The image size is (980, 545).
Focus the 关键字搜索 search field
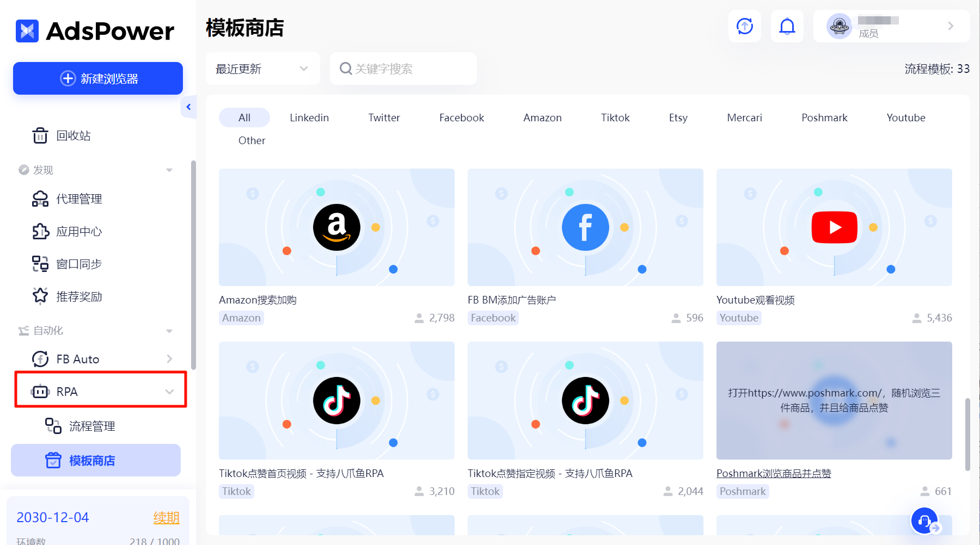point(403,69)
